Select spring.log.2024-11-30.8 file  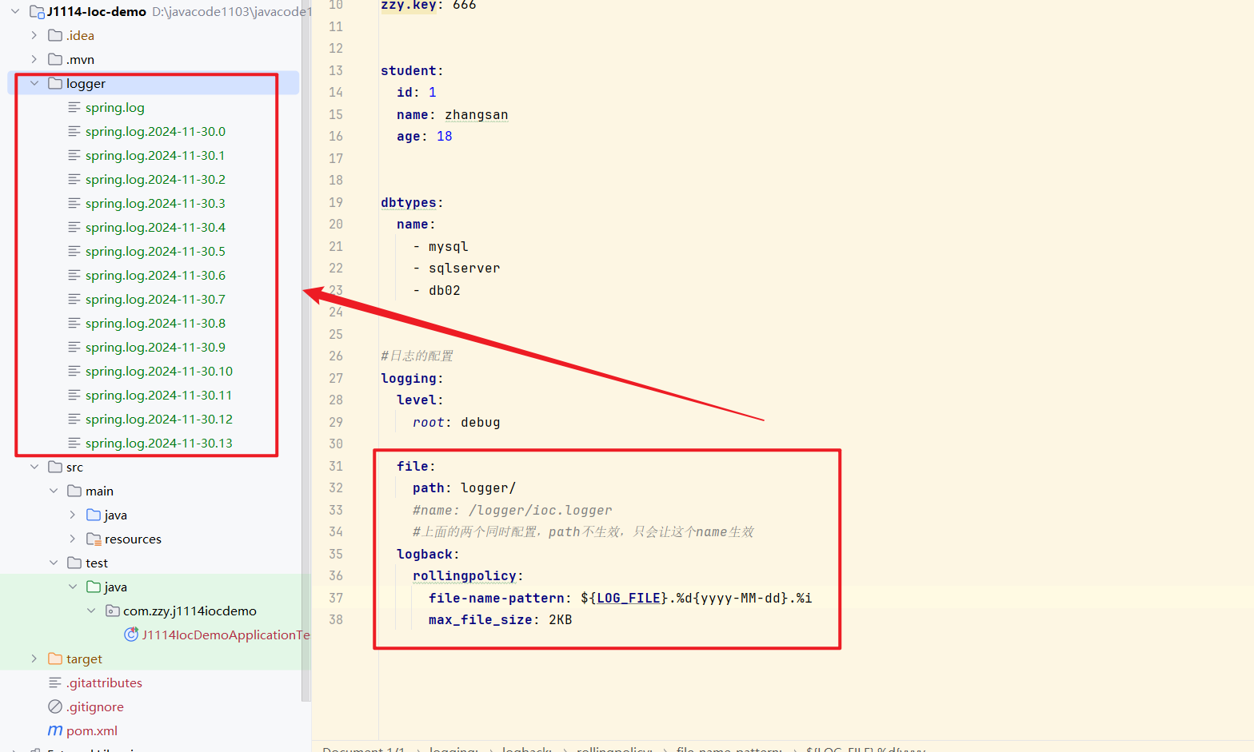(155, 323)
